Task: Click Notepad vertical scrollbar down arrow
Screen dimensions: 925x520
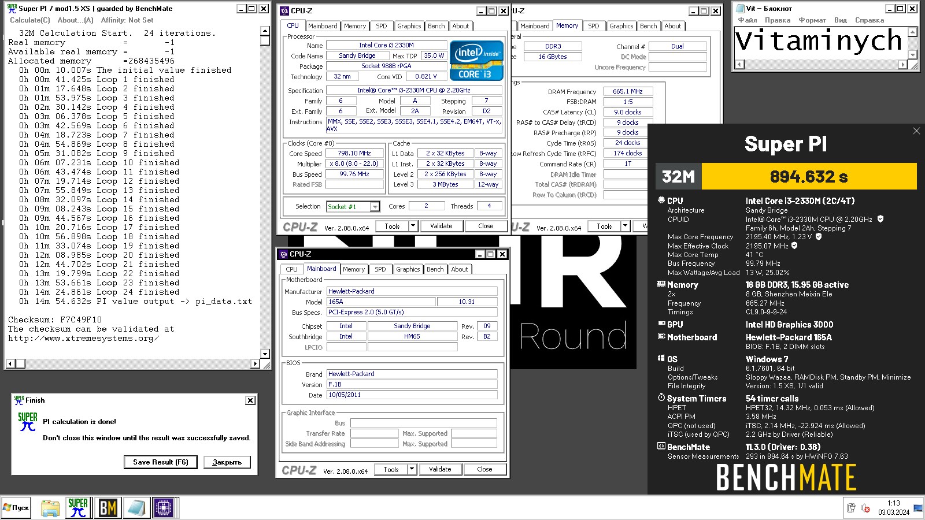Action: coord(913,55)
